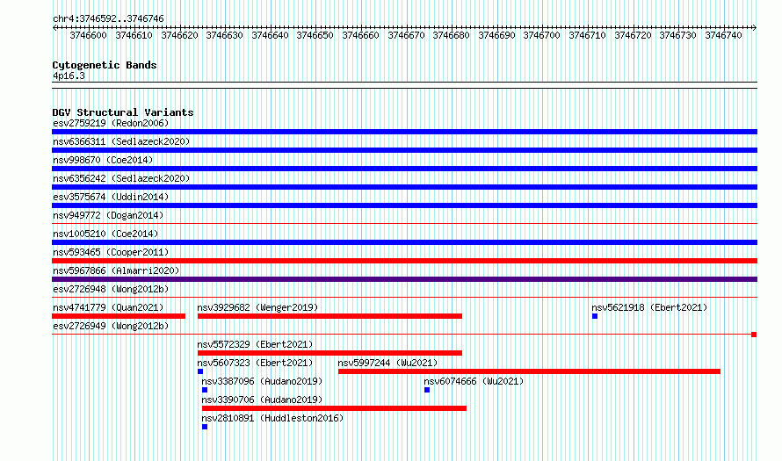The width and height of the screenshot is (782, 461).
Task: Open esv3575674 (Uddin2014) label
Action: (x=111, y=197)
